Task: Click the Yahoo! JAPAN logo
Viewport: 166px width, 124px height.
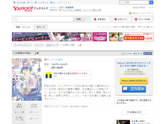Action: click(23, 9)
